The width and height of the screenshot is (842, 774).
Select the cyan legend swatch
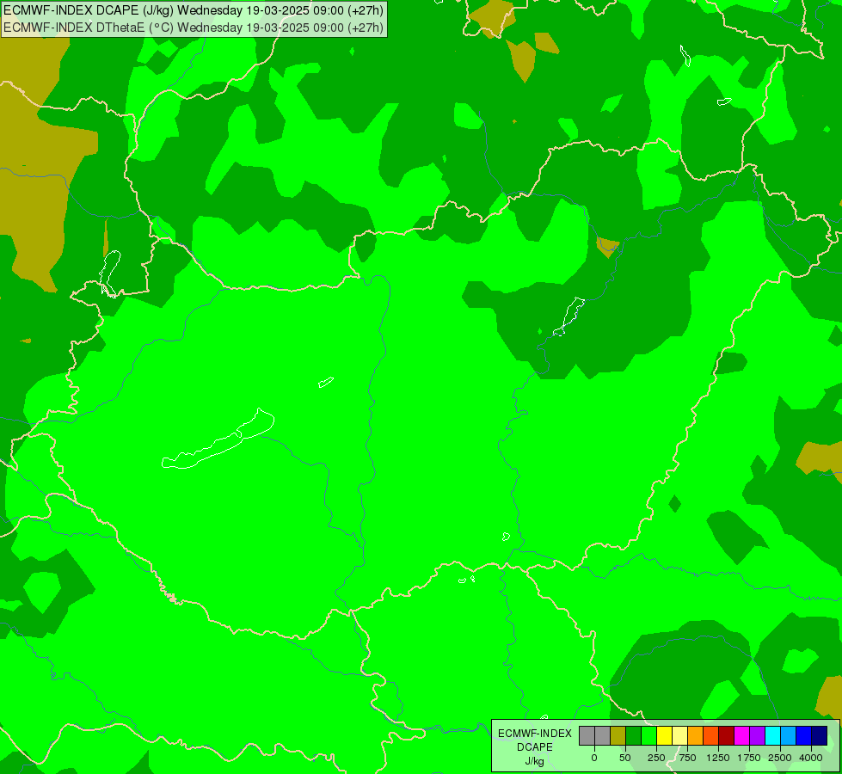[773, 736]
